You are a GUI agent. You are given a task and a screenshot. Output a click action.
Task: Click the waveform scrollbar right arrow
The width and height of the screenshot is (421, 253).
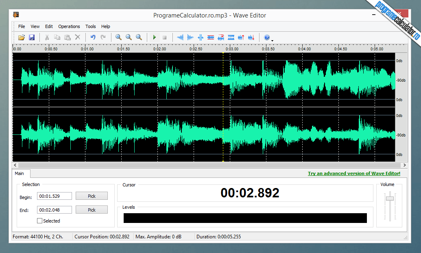coord(404,165)
